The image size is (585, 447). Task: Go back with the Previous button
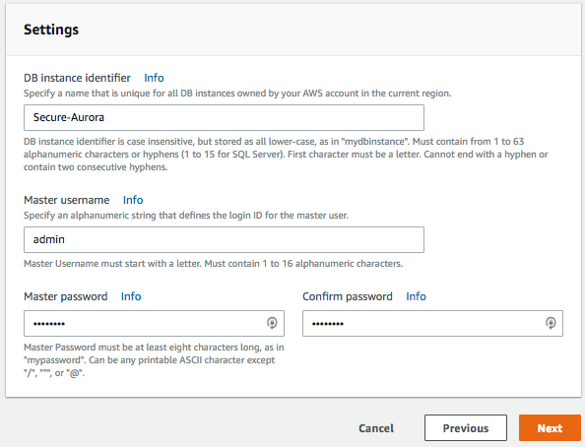(x=466, y=428)
